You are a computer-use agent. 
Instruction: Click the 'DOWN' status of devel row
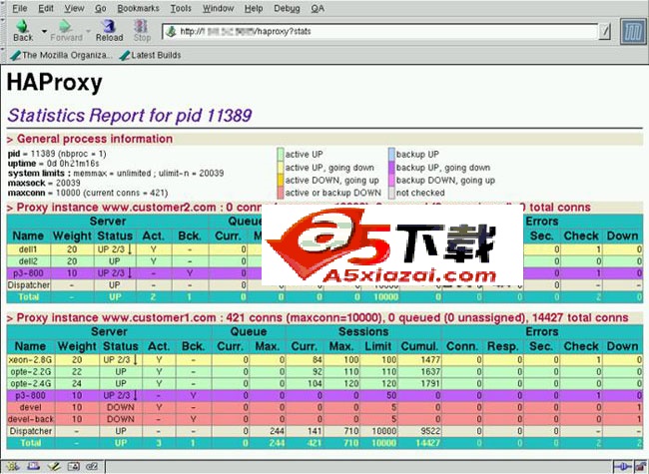(x=121, y=407)
